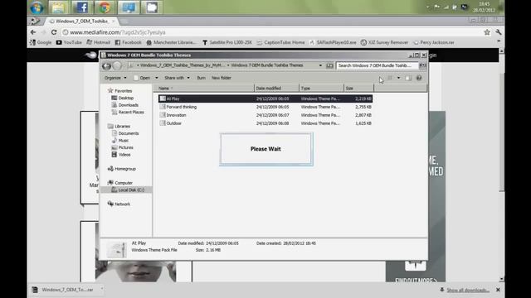Viewport: 531px width, 298px height.
Task: Go forward in the Explorer window
Action: (117, 66)
